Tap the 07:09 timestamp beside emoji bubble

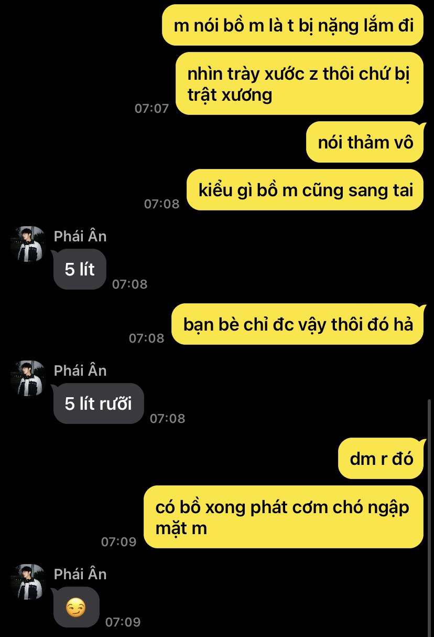(123, 622)
